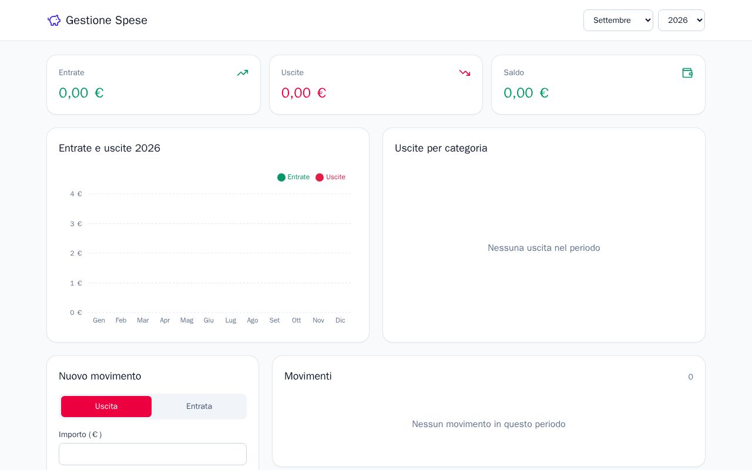
Task: Click the piggy bank logo icon
Action: tap(54, 21)
